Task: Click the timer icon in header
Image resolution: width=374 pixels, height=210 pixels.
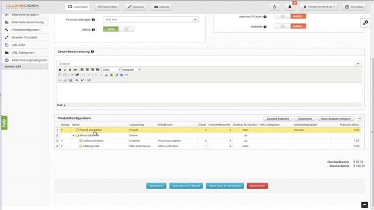Action: 275,7
